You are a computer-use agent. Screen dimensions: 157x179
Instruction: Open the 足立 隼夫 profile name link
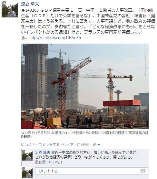coord(30,4)
